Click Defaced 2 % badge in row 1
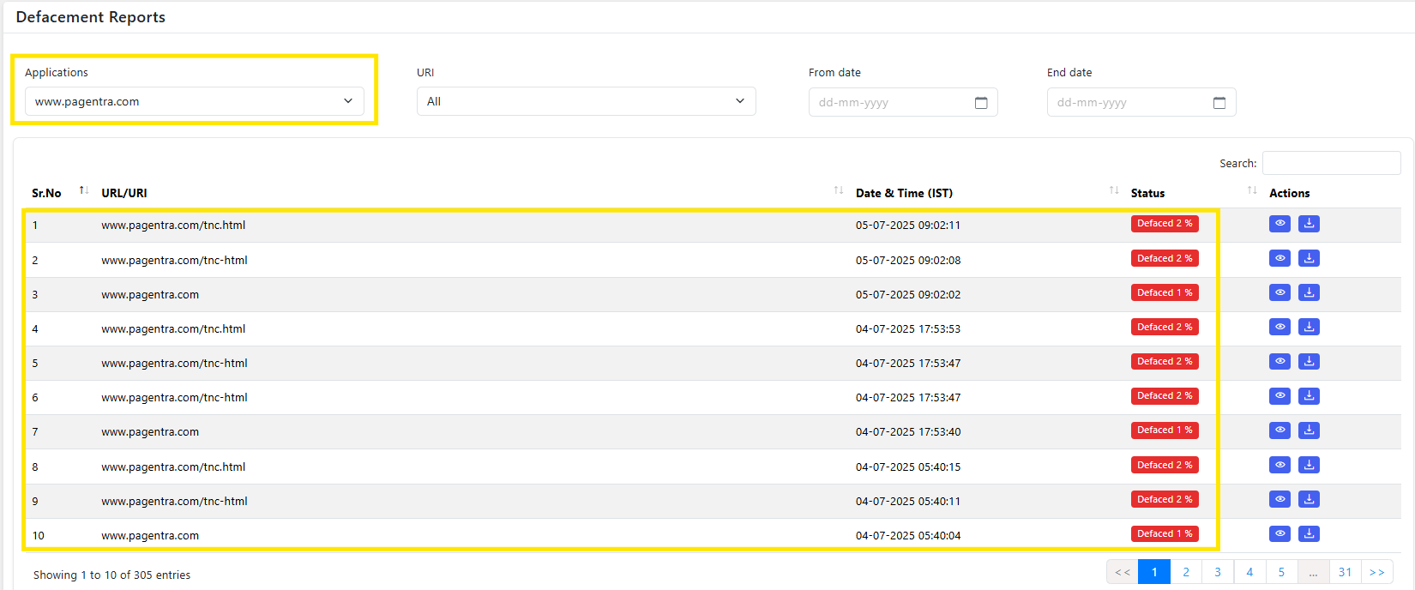 pos(1165,223)
